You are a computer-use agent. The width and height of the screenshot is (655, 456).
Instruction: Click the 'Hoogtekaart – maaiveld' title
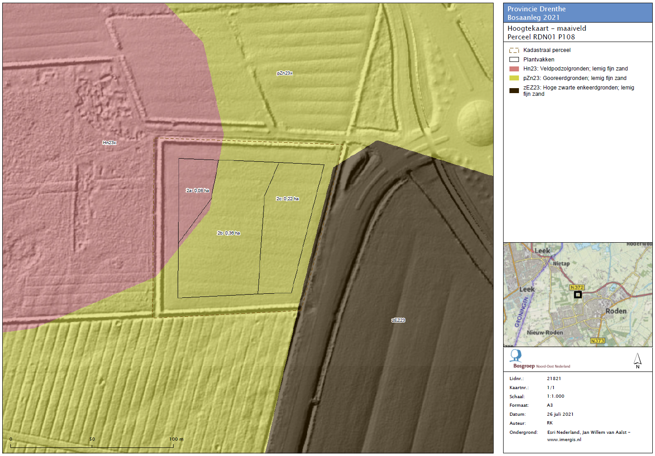pos(547,28)
